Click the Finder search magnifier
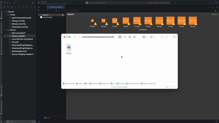Viewport: 219px width, 123px height. coord(174,37)
